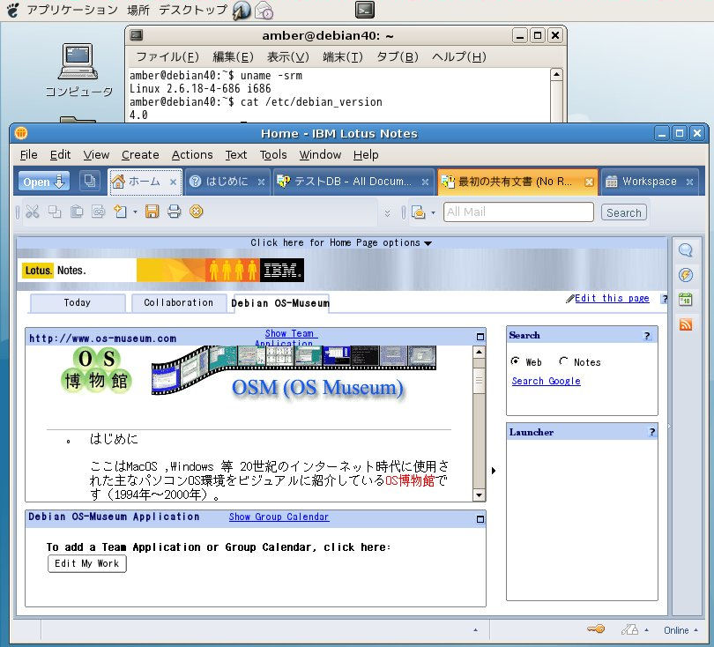Click the Search button

coord(623,212)
